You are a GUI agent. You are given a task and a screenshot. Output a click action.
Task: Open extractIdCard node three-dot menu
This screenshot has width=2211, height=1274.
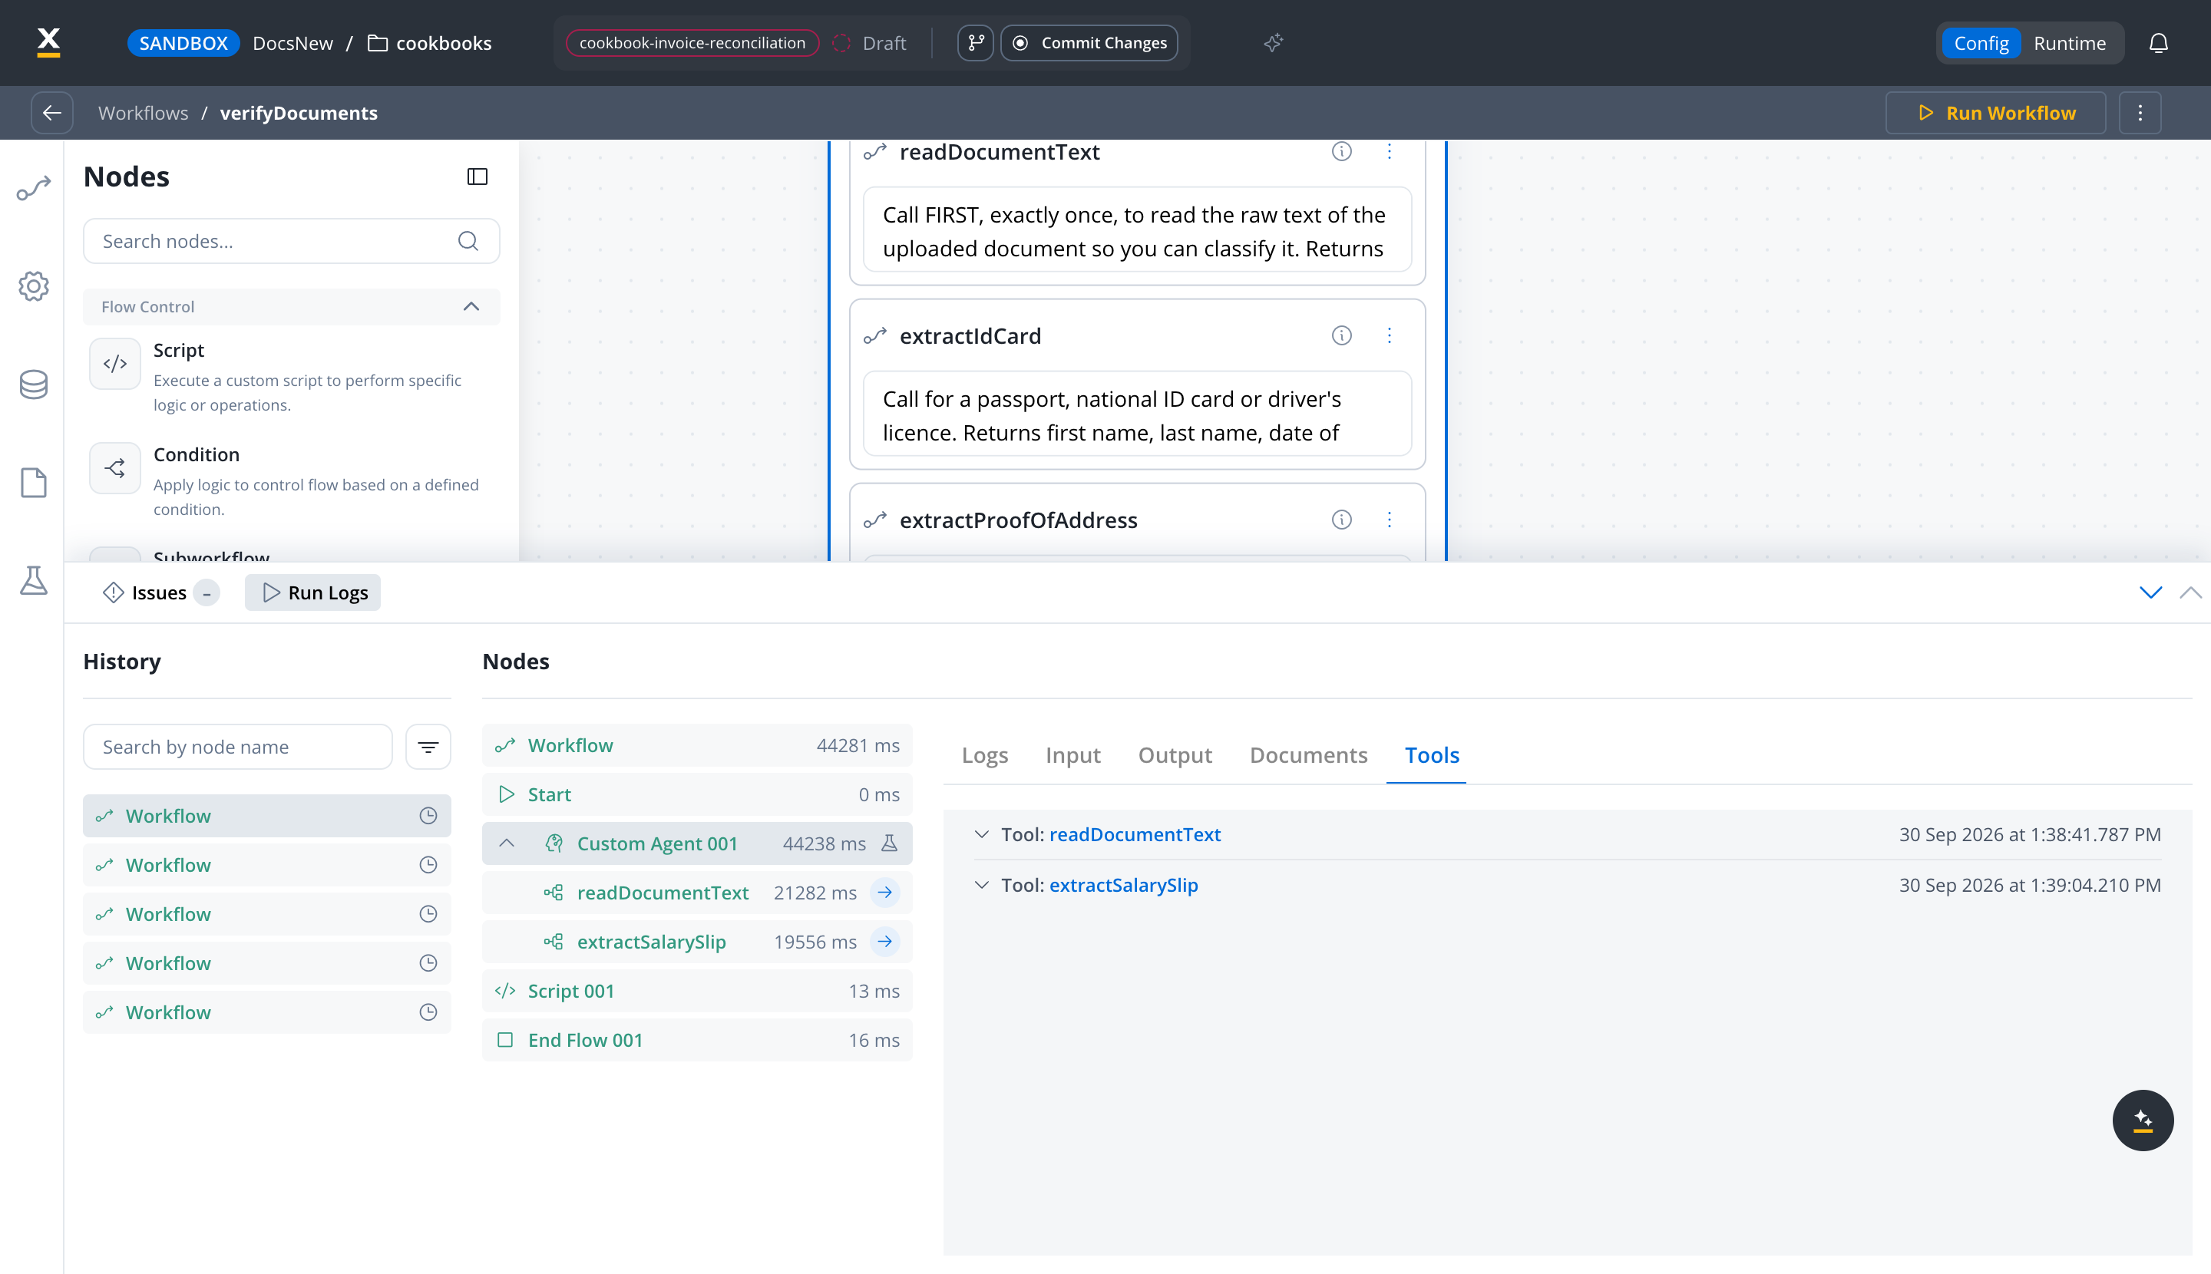(x=1389, y=336)
